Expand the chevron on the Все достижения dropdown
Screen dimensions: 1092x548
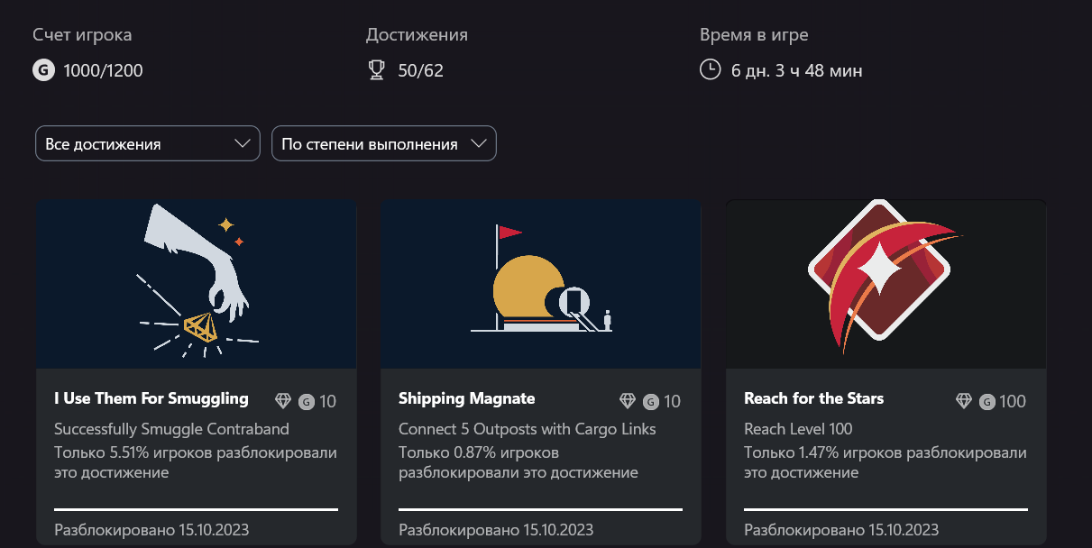pos(242,144)
